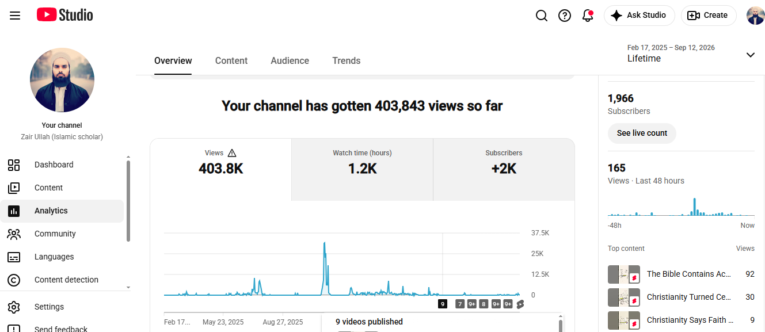Open the account avatar in the header
The width and height of the screenshot is (765, 332).
pyautogui.click(x=755, y=16)
